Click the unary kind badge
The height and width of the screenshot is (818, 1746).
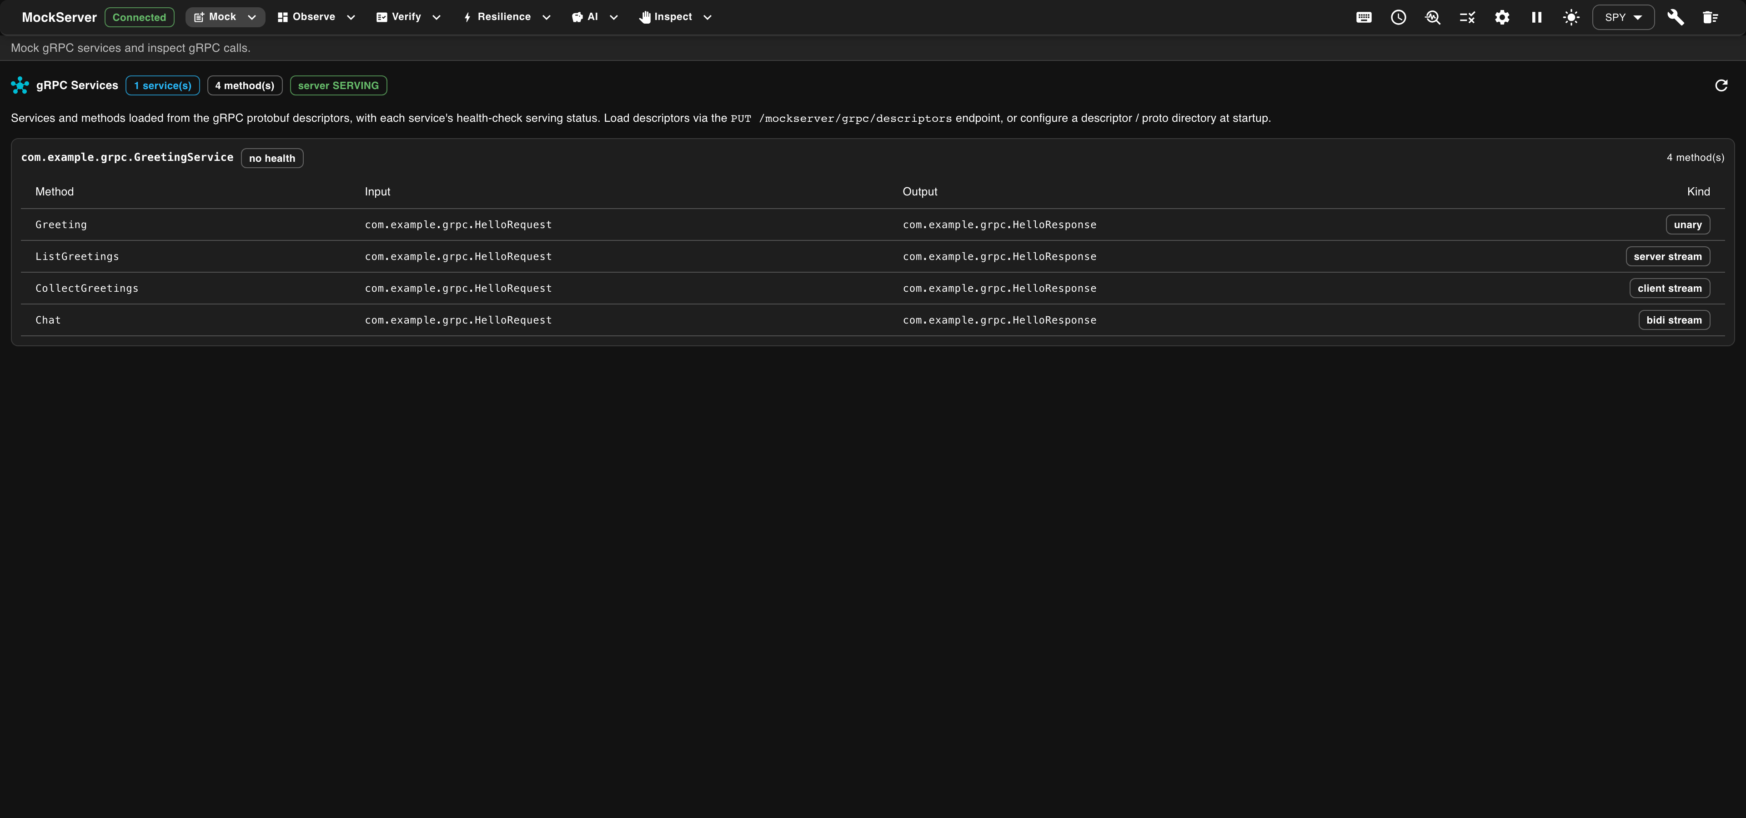point(1688,225)
